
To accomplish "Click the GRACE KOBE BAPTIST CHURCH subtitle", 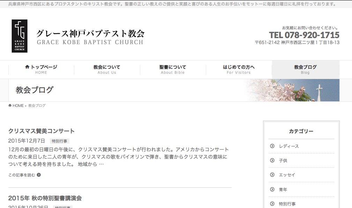I will point(90,42).
